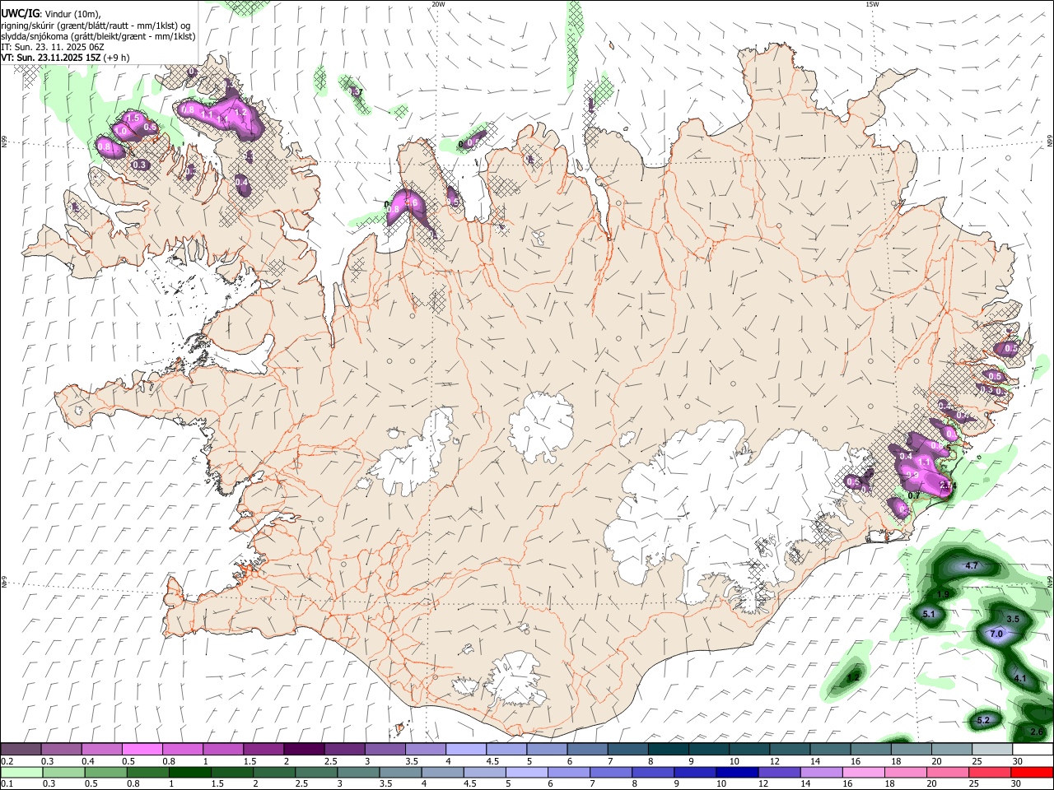Click the 20W longitude label
This screenshot has height=790, width=1054.
click(438, 4)
